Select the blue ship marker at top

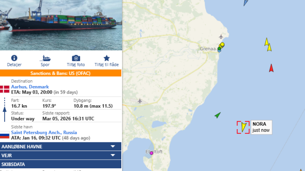(245, 3)
